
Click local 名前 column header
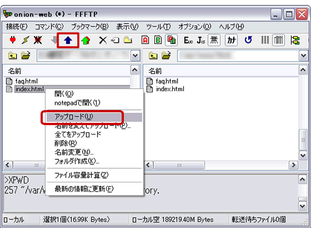(x=67, y=71)
